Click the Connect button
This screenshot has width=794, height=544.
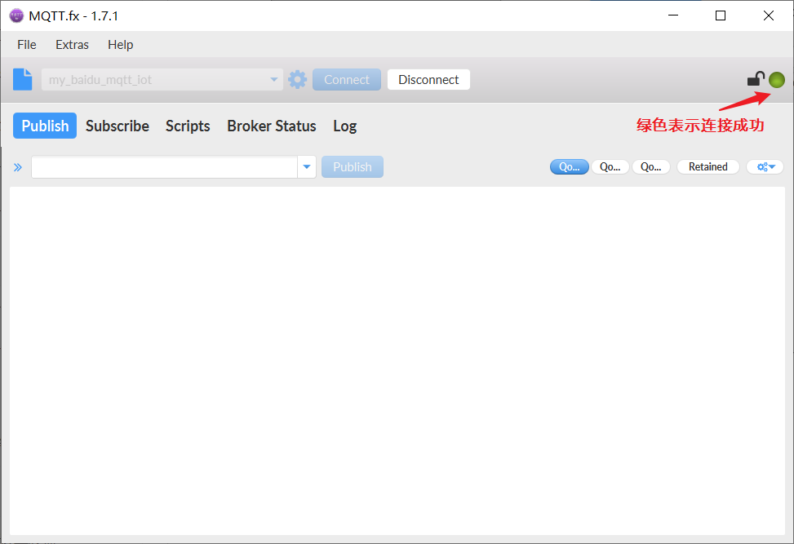click(x=347, y=79)
